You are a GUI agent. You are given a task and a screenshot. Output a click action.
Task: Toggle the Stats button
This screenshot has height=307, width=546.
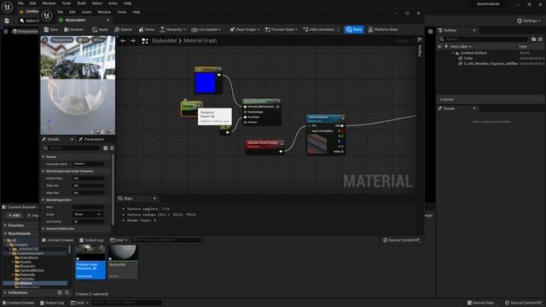point(354,30)
